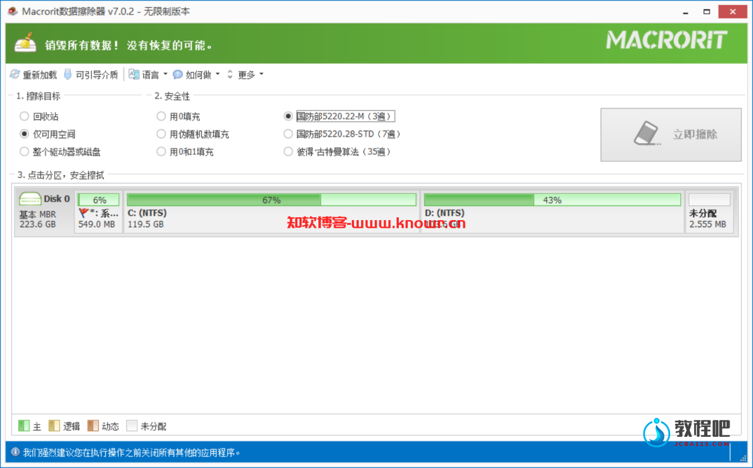The image size is (753, 468).
Task: Select 彼得·古特曼算法（35遍）option
Action: (339, 152)
